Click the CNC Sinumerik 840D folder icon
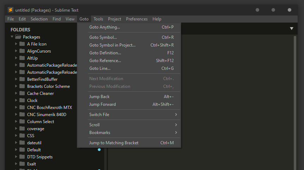Screen dimensions: 304x170 click(22, 114)
